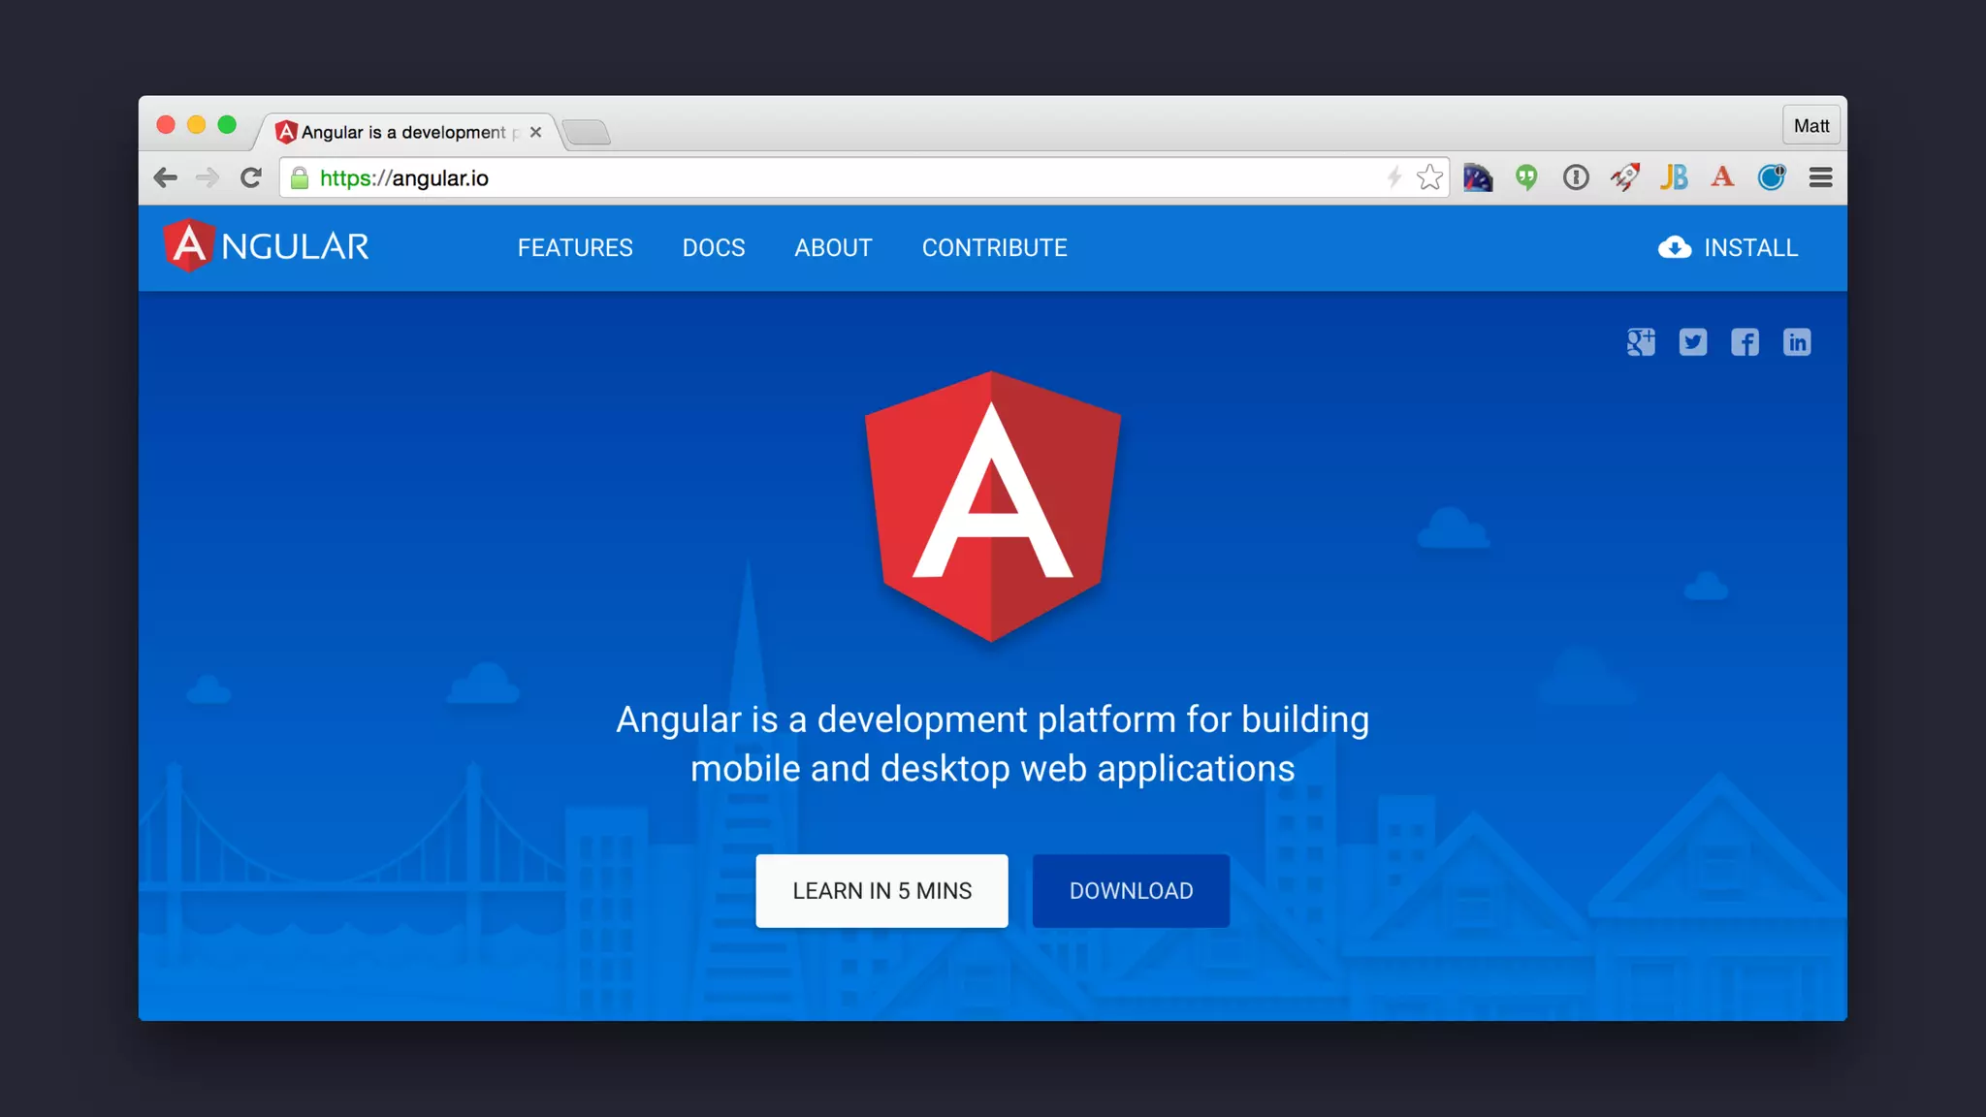Bookmark page with the star icon
1986x1117 pixels.
coord(1429,177)
